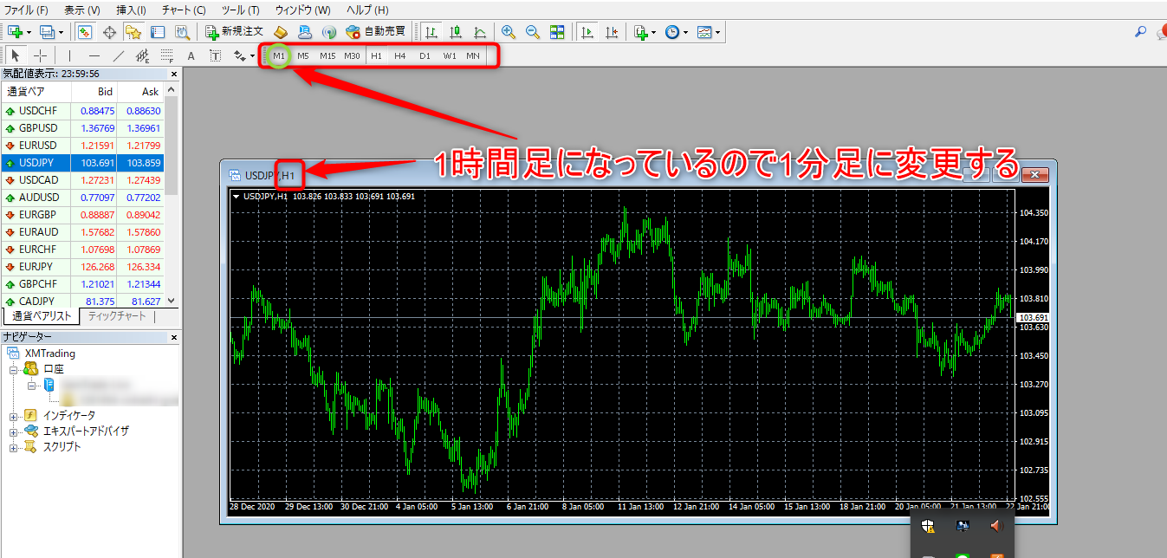1167x558 pixels.
Task: Select the crosshair cursor tool
Action: click(x=40, y=56)
